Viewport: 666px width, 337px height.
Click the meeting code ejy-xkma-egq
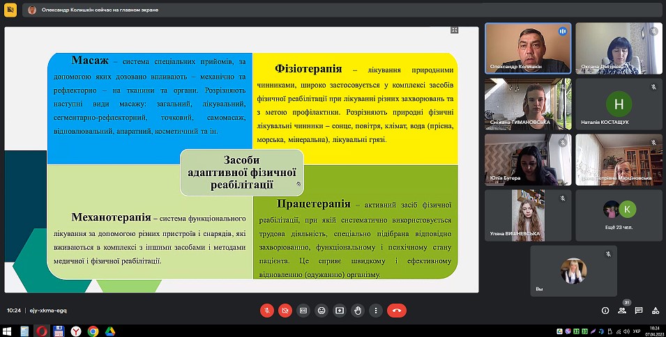(x=47, y=311)
